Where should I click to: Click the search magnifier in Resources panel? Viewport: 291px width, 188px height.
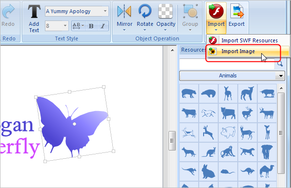point(280,64)
